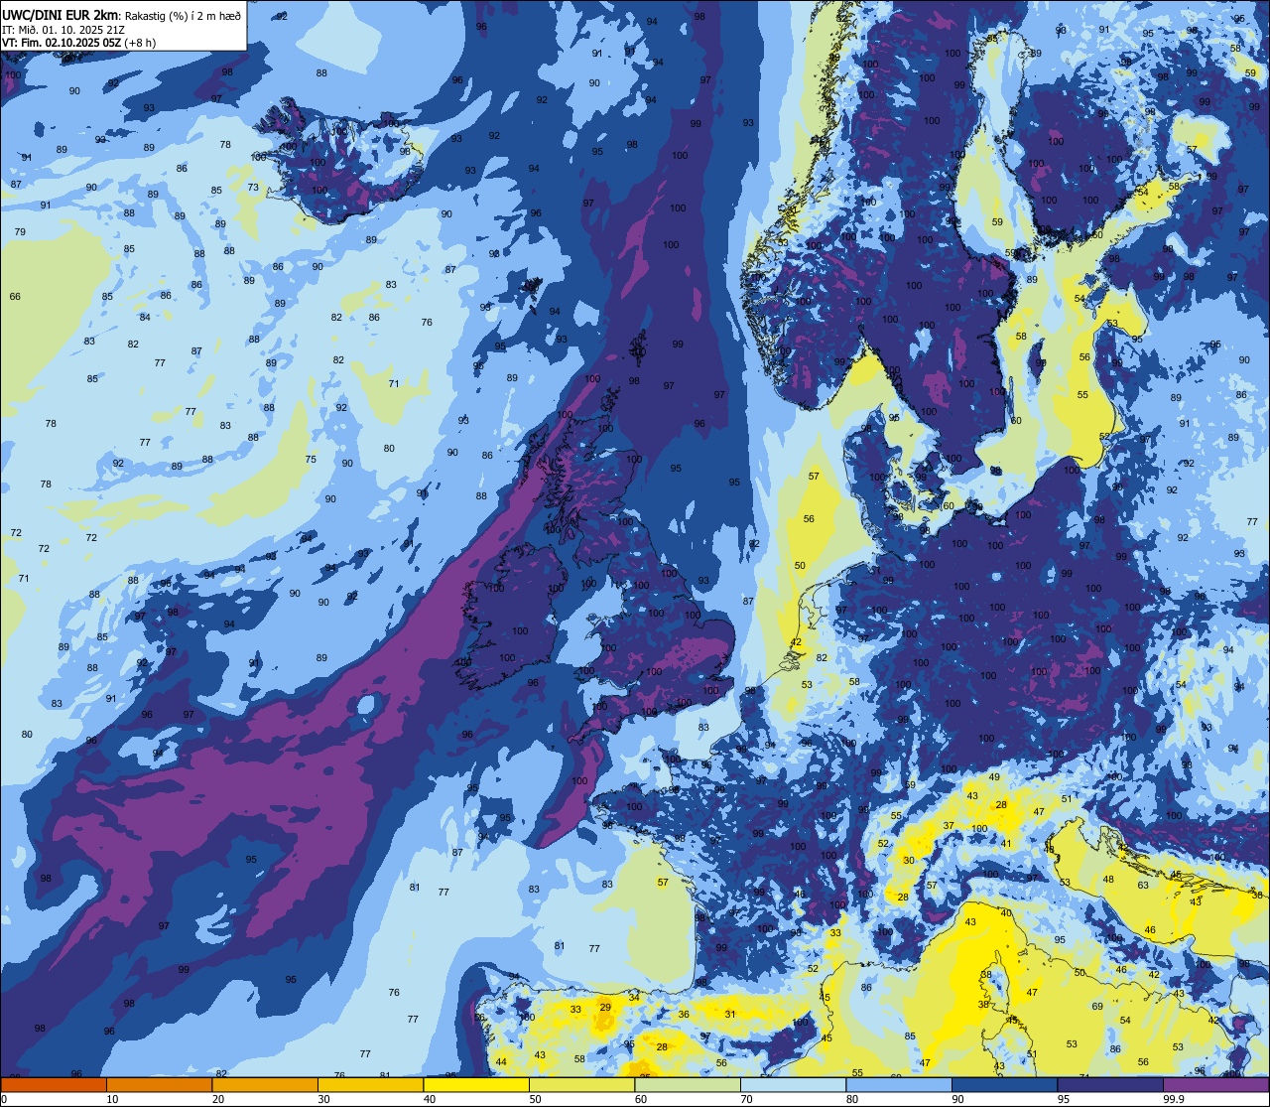
Task: Click the humidity value '69' over southern Italy
Action: 1097,1007
